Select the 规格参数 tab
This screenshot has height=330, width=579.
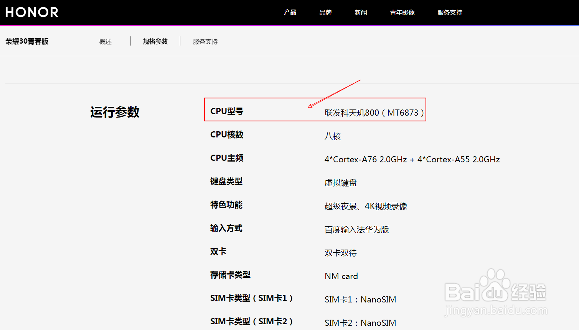[155, 41]
